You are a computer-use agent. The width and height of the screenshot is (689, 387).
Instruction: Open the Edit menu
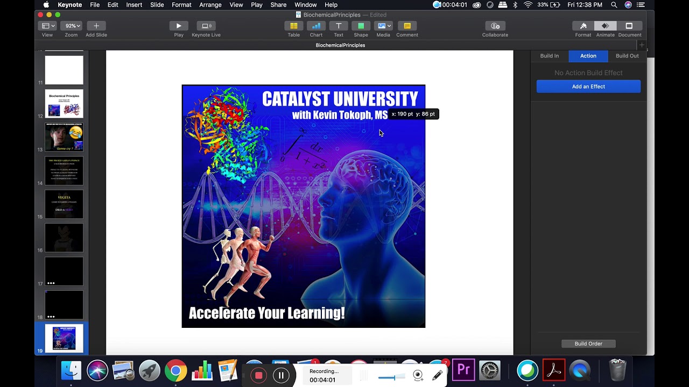tap(113, 5)
